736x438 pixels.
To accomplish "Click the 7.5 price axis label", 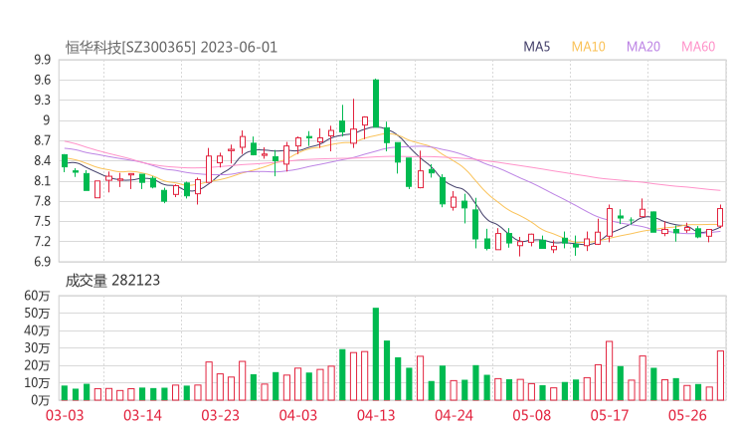I will (42, 221).
